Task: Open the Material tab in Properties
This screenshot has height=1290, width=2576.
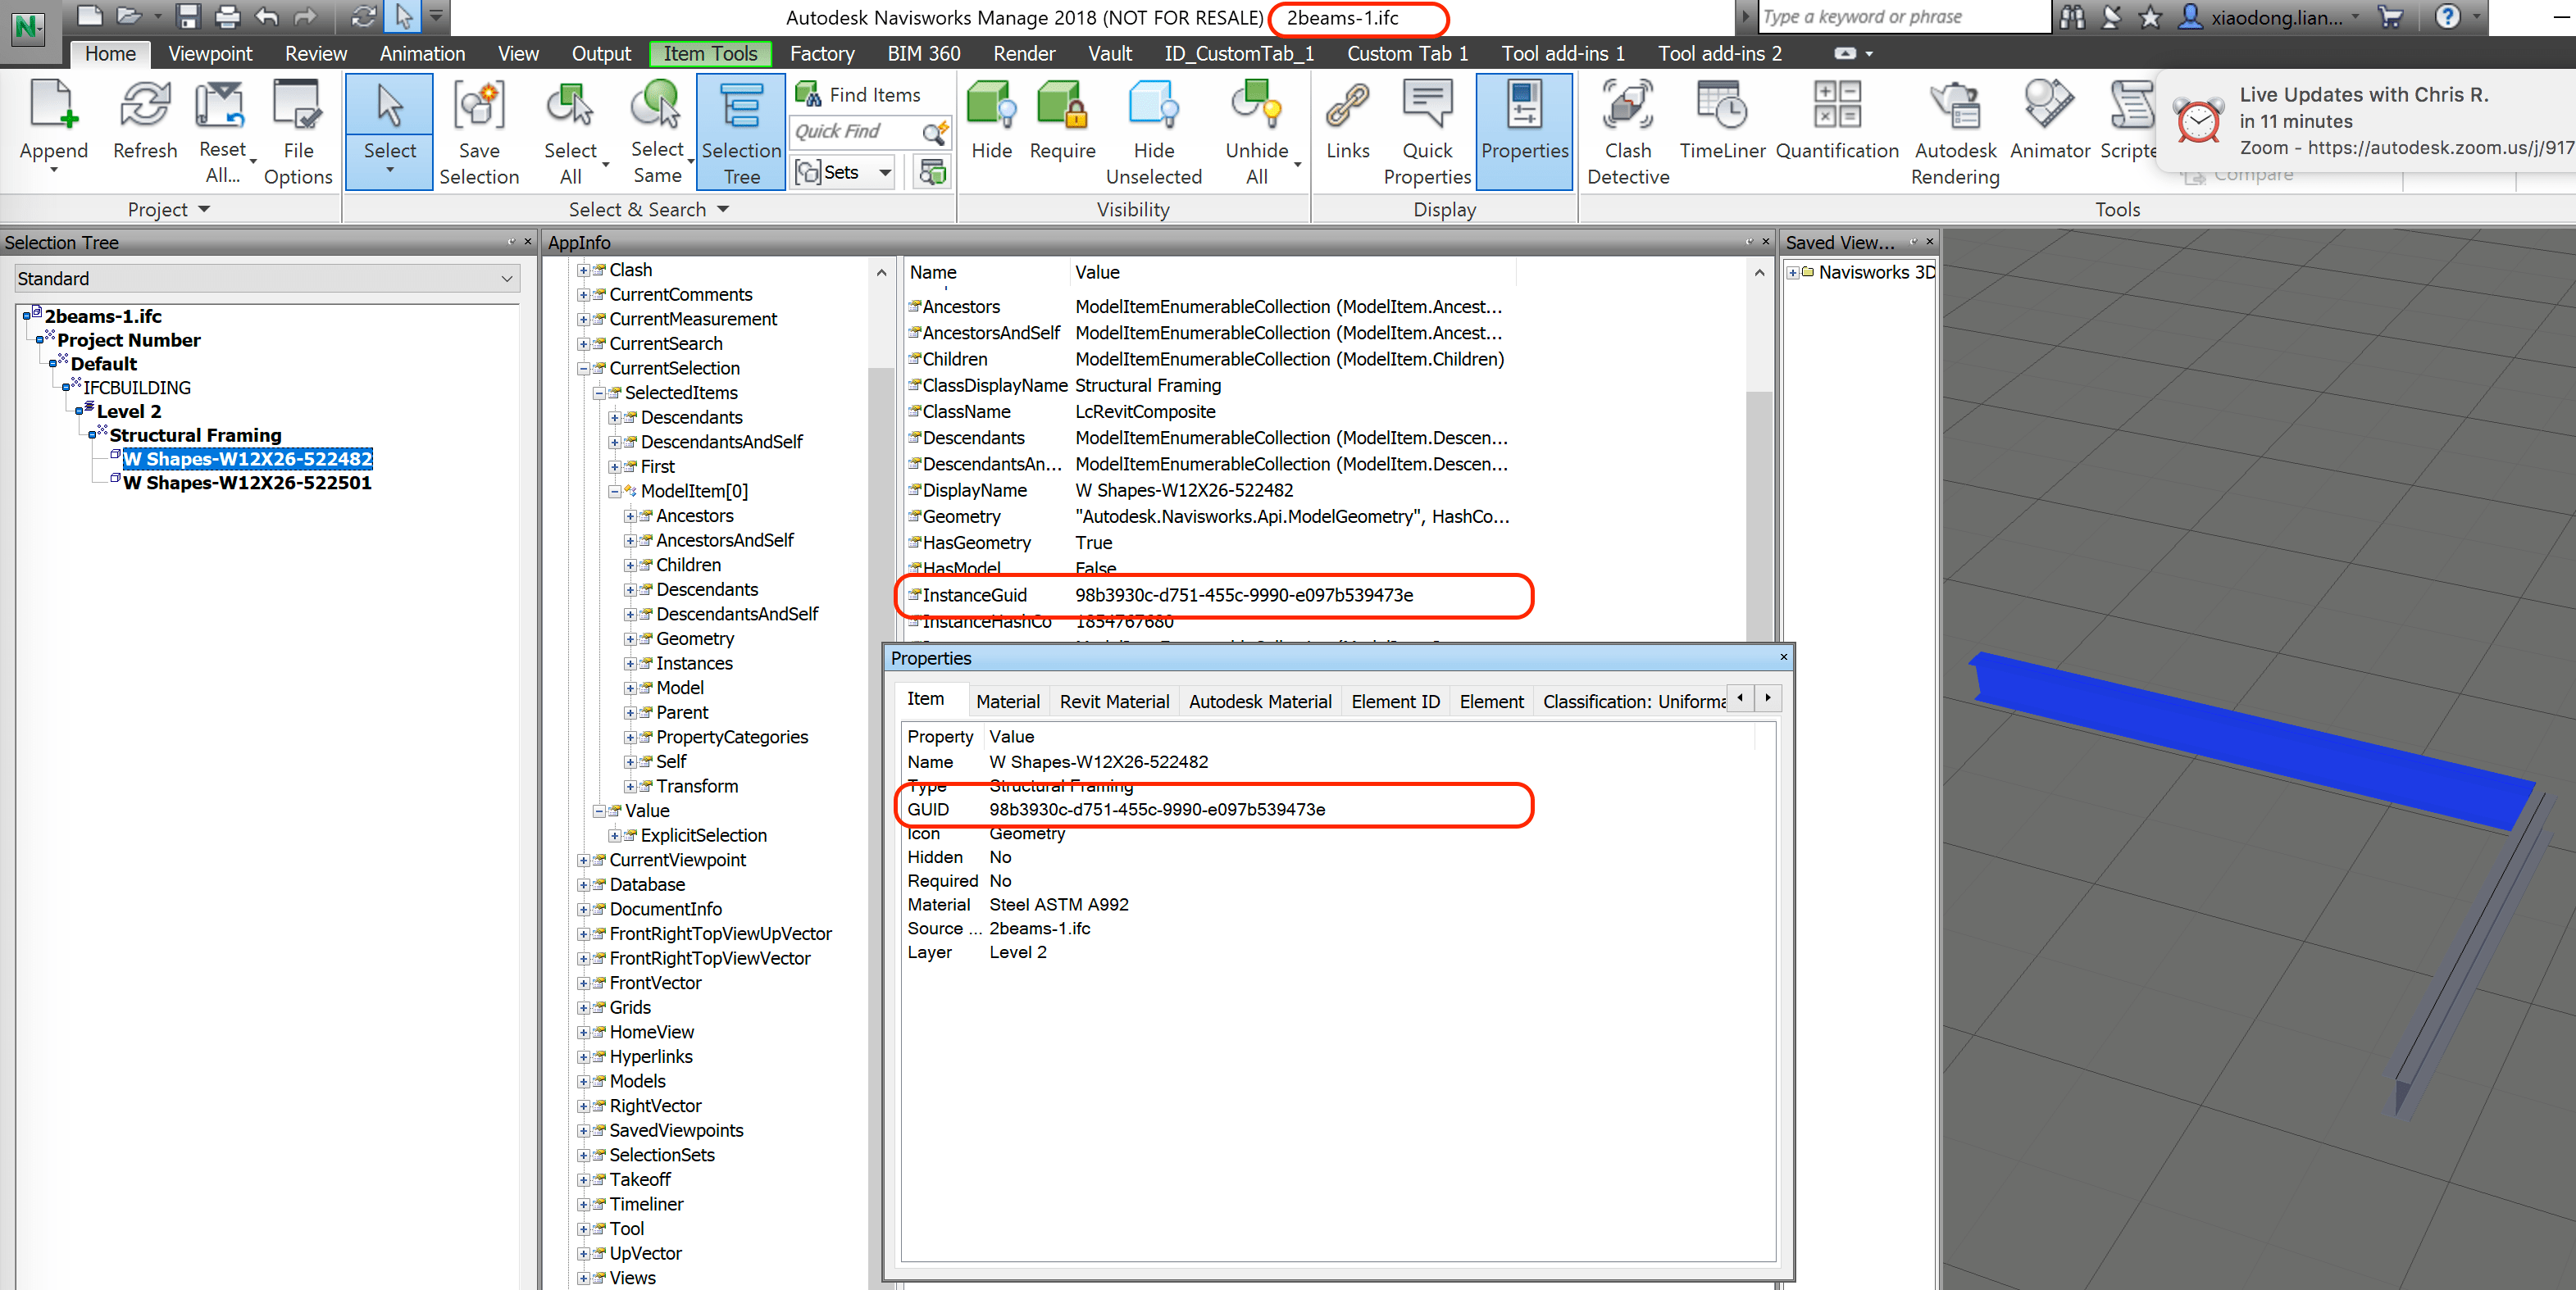Action: [x=1008, y=701]
